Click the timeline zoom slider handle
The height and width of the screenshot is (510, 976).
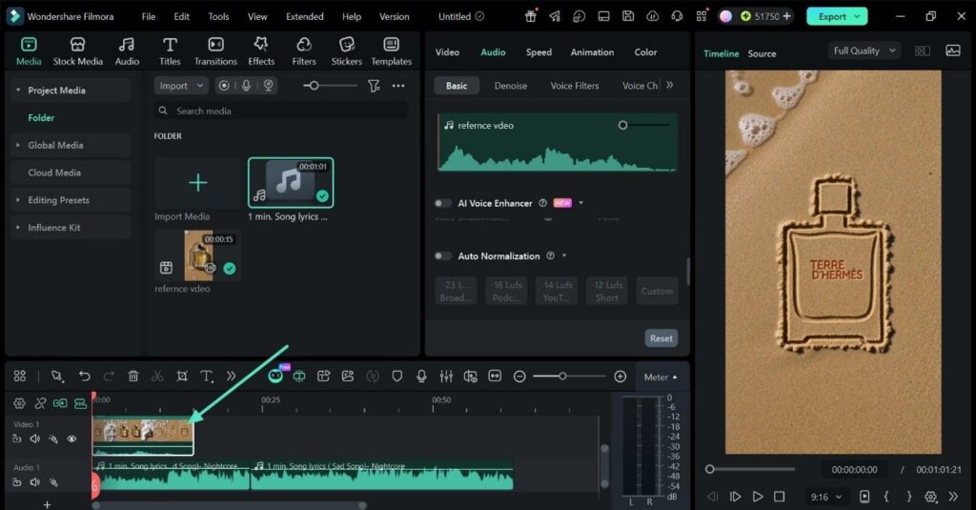tap(562, 377)
